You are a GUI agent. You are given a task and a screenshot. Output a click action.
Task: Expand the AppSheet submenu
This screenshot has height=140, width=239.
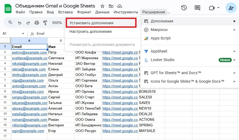(x=234, y=51)
